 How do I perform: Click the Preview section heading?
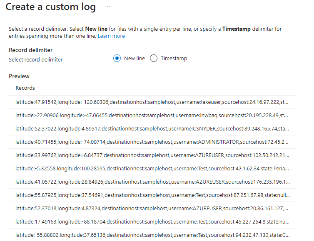(x=19, y=76)
